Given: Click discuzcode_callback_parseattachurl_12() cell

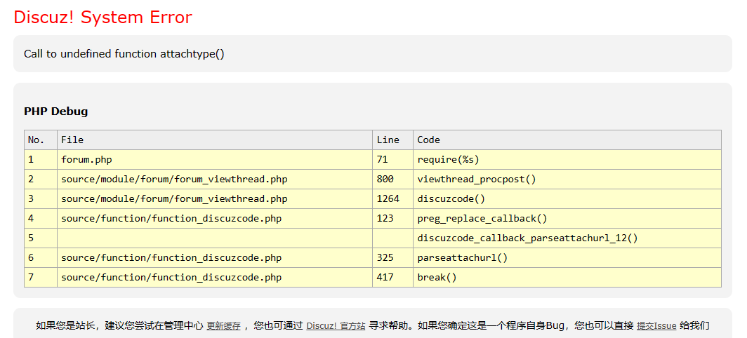Looking at the screenshot, I should coord(527,238).
